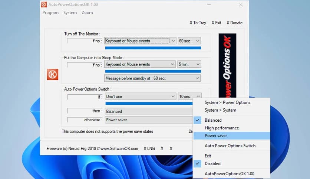Viewport: 310px width, 179px height.
Task: Click the sleep mode progress bar
Action: click(153, 71)
